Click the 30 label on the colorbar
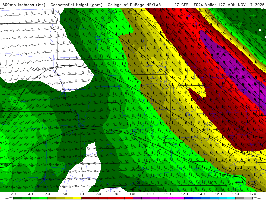Viewport: 266px width, 200px height. pos(13,194)
